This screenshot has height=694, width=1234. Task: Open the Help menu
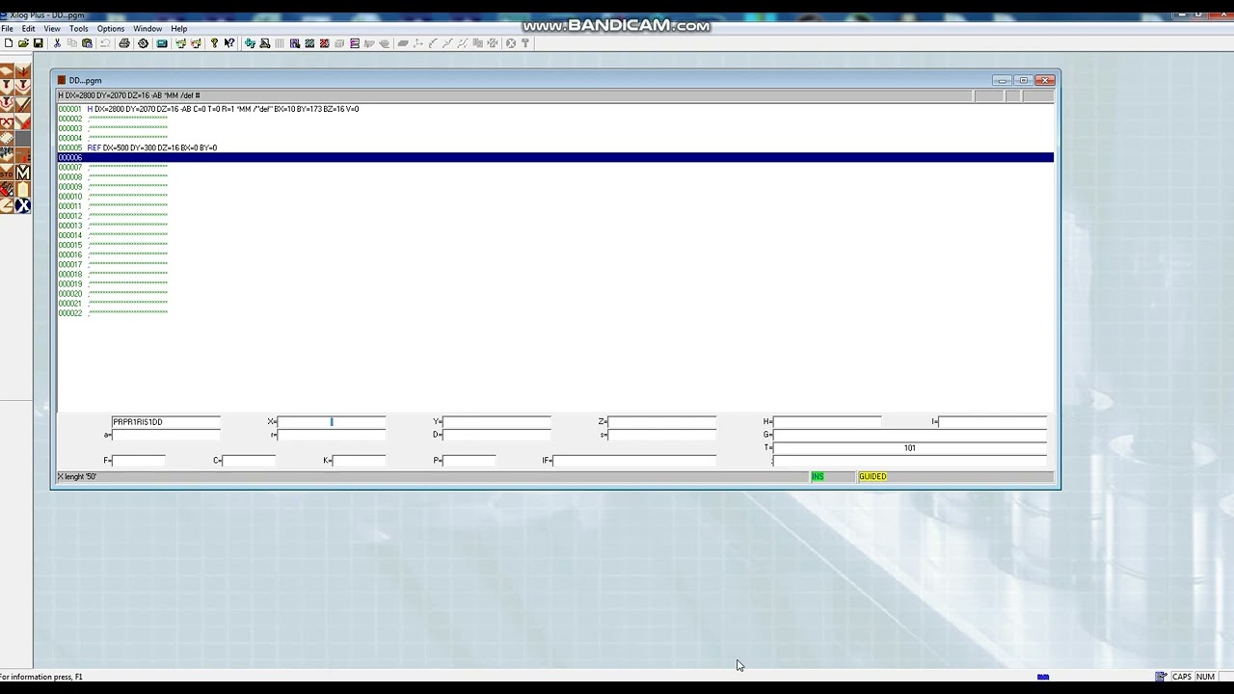(179, 29)
